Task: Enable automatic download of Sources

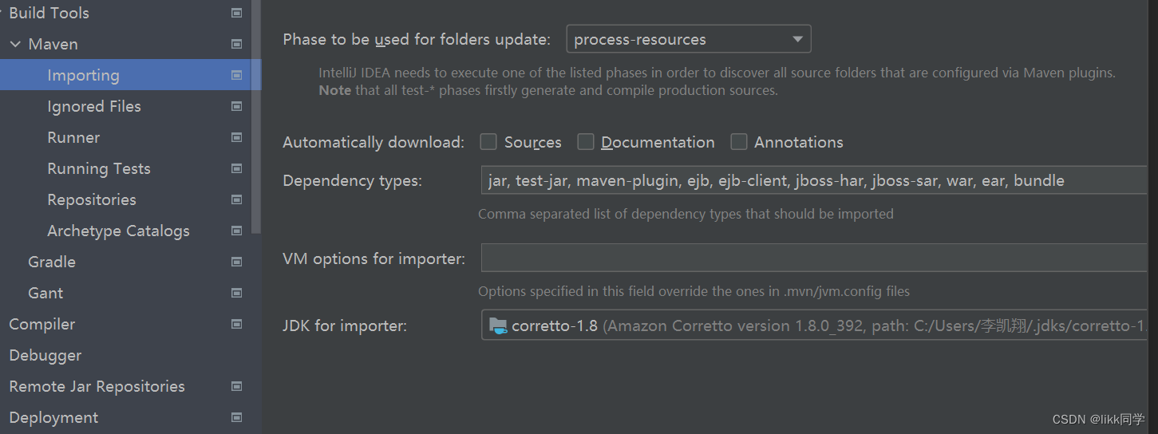Action: [488, 142]
